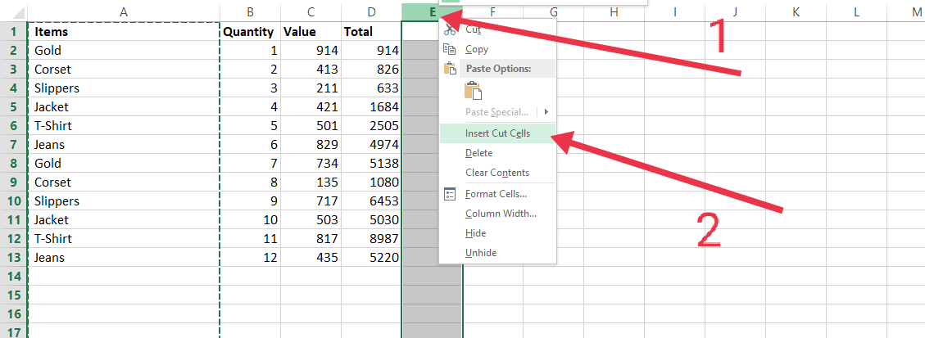Select the column E header
This screenshot has width=925, height=338.
click(x=432, y=12)
